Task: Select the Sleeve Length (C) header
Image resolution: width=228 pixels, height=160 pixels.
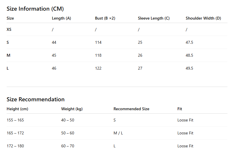Action: [154, 18]
